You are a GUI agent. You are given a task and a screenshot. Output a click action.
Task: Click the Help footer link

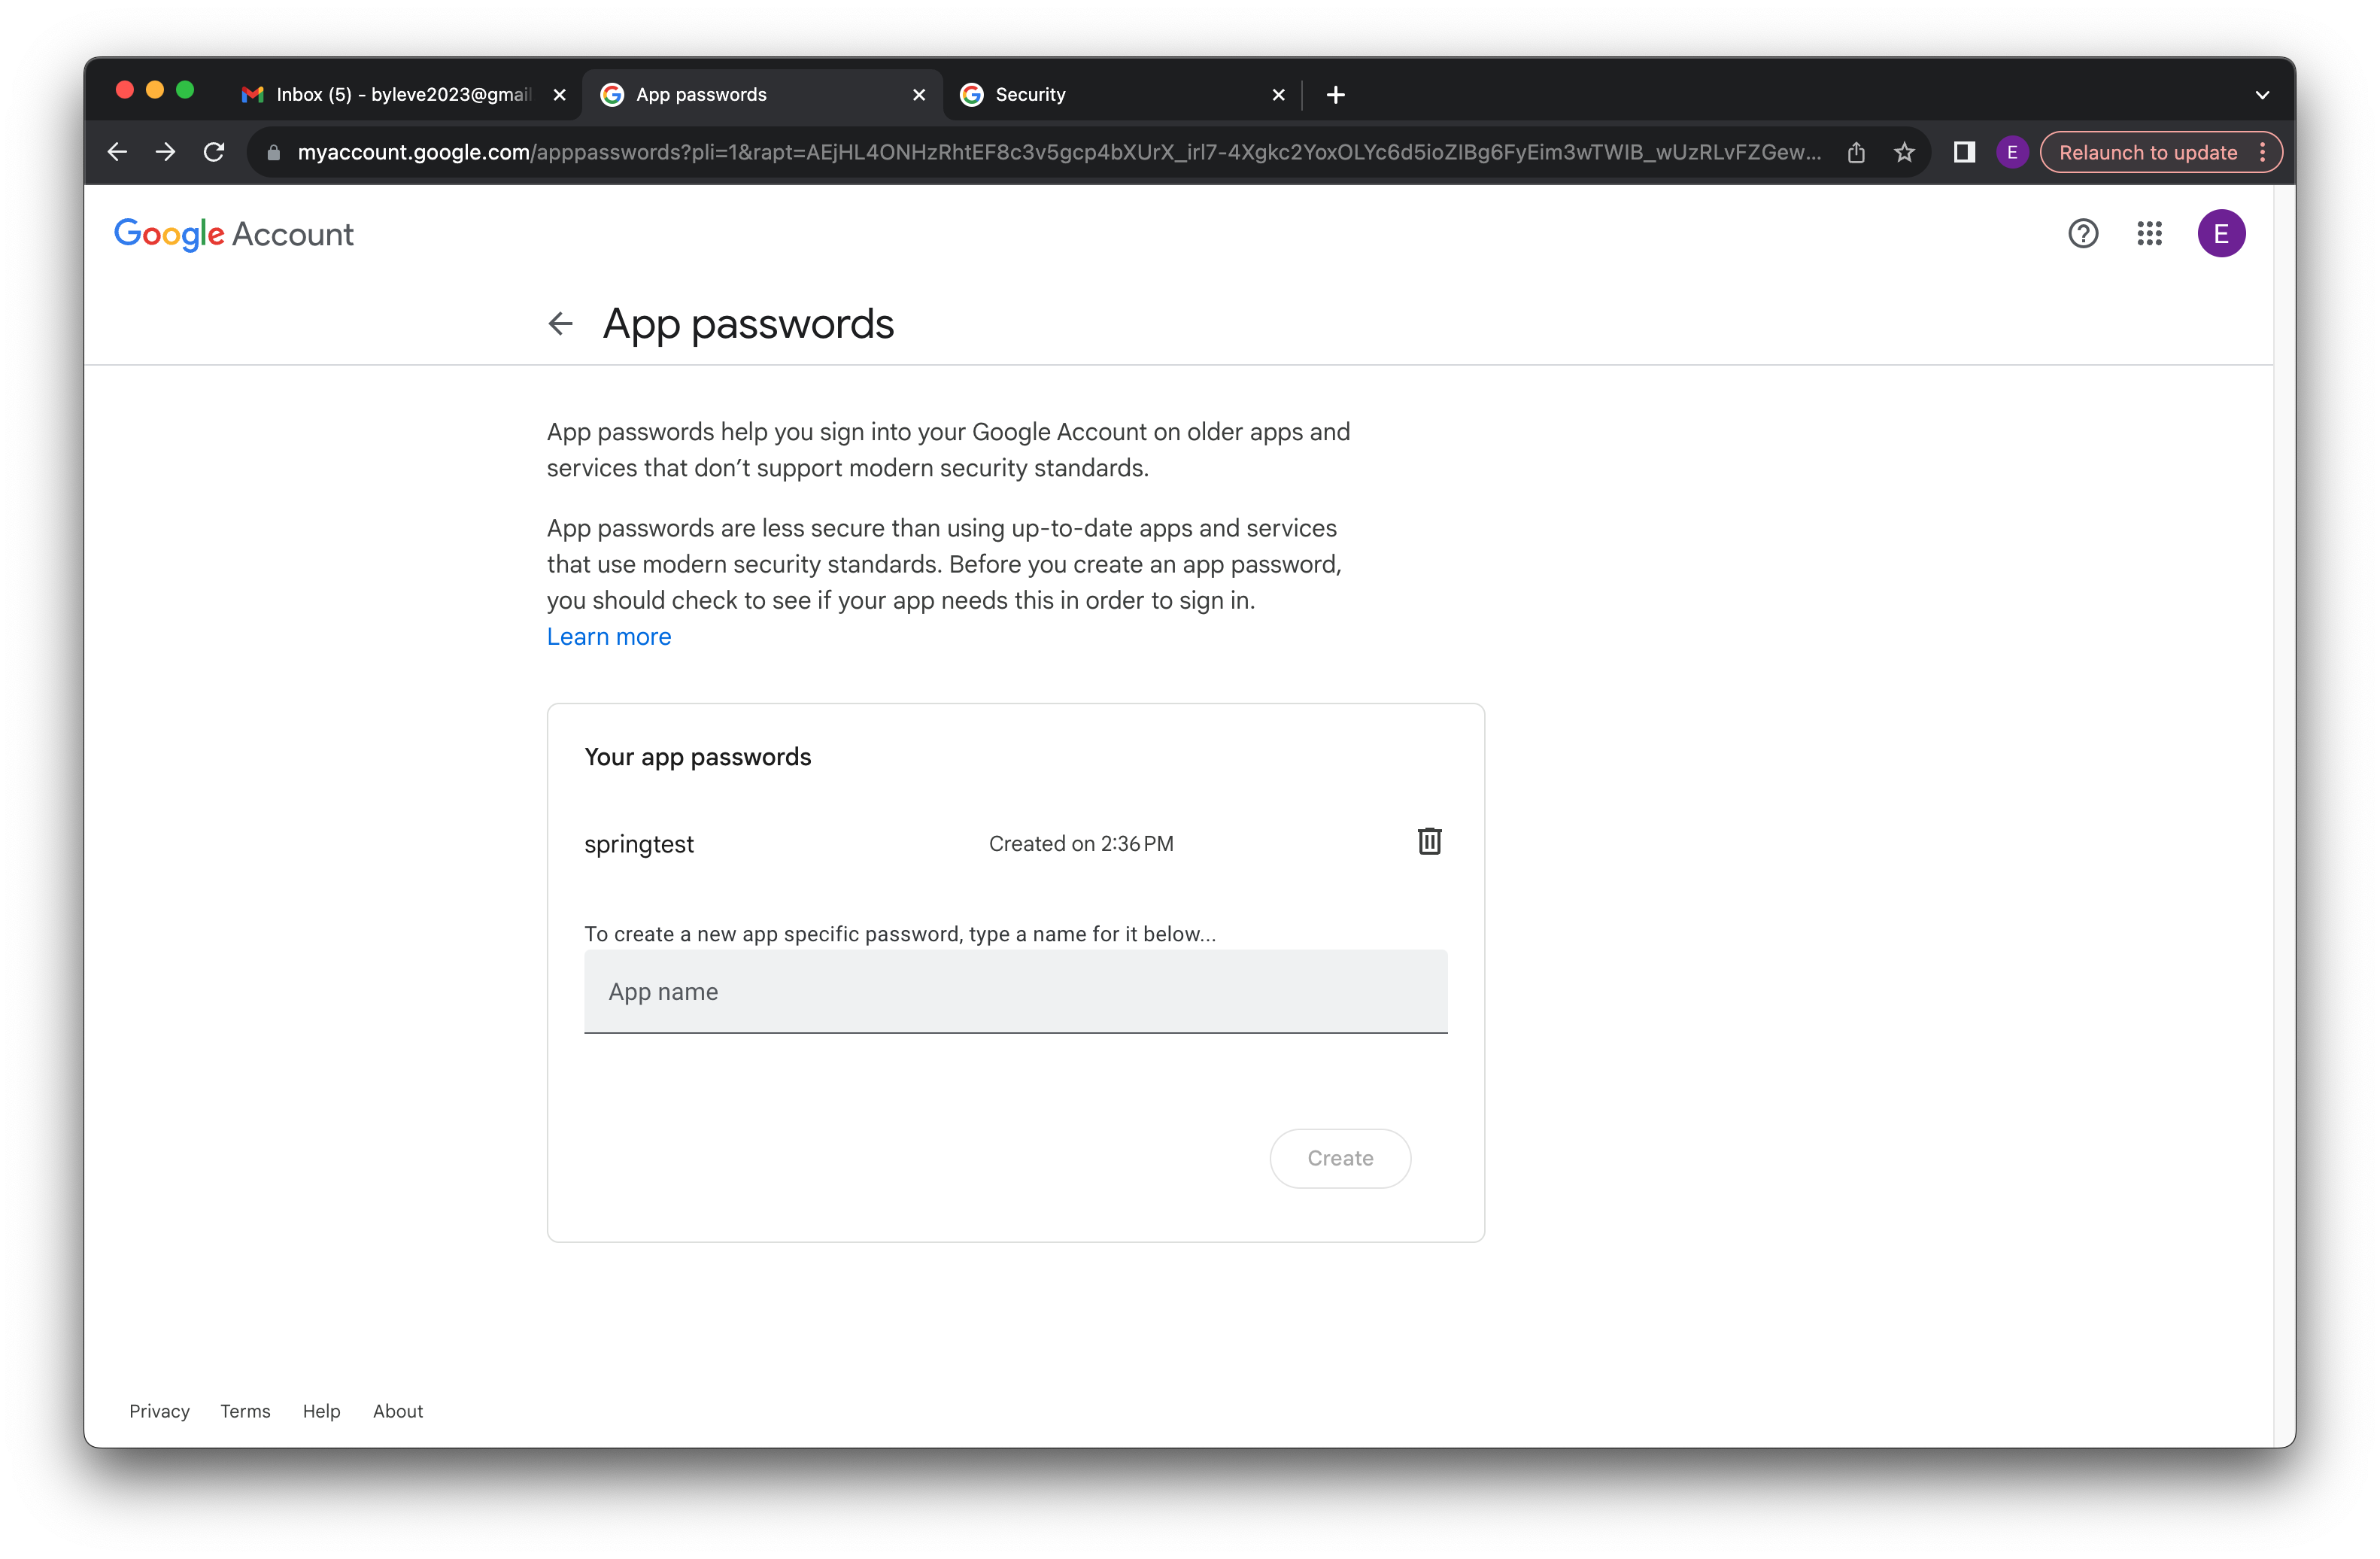tap(320, 1411)
